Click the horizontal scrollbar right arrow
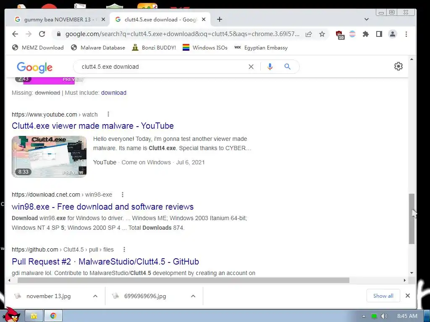Image resolution: width=430 pixels, height=322 pixels. tap(404, 280)
